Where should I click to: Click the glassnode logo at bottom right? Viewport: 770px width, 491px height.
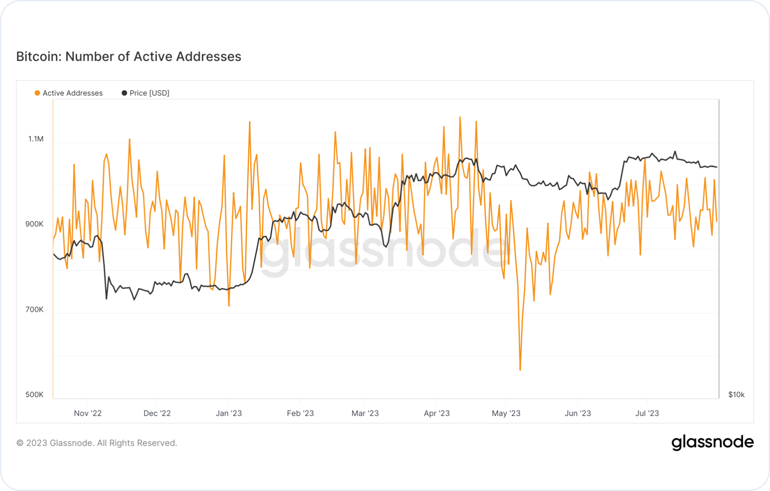click(712, 443)
